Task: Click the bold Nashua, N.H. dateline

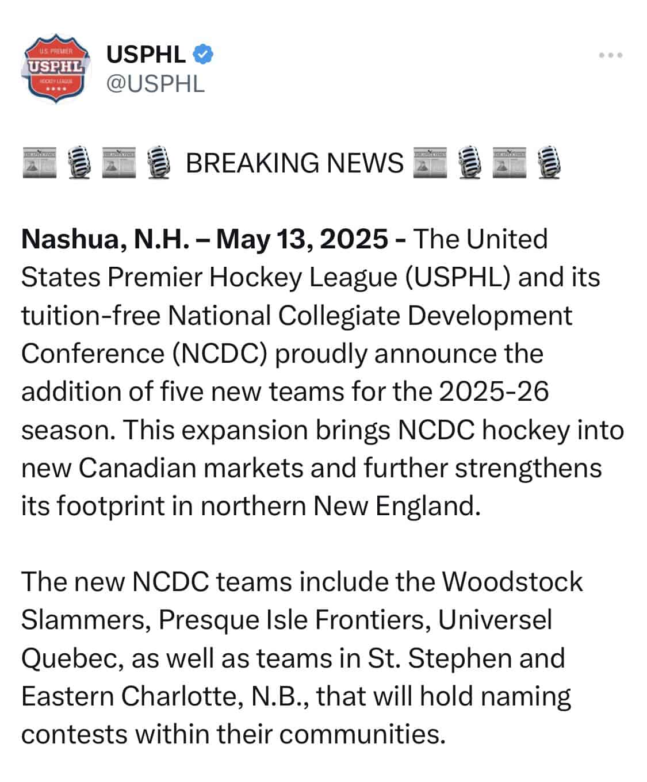Action: (105, 240)
